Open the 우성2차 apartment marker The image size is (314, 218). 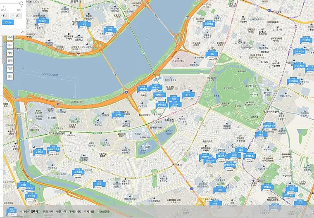coord(43,21)
